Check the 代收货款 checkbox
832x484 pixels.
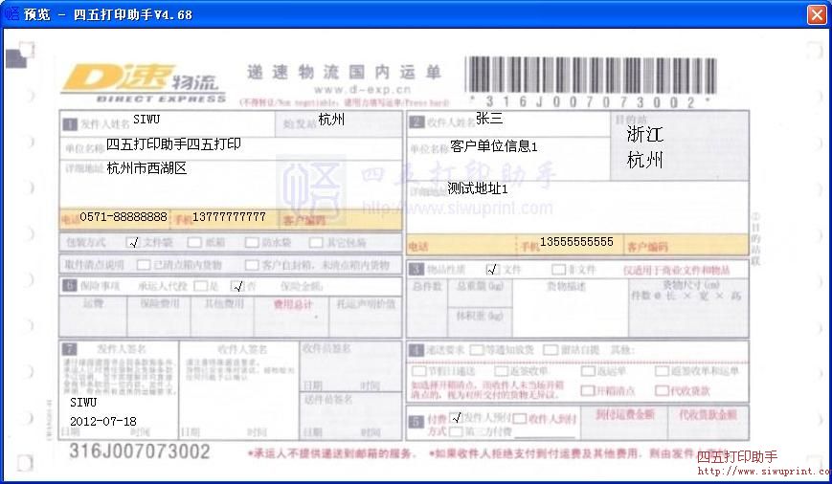(x=662, y=390)
